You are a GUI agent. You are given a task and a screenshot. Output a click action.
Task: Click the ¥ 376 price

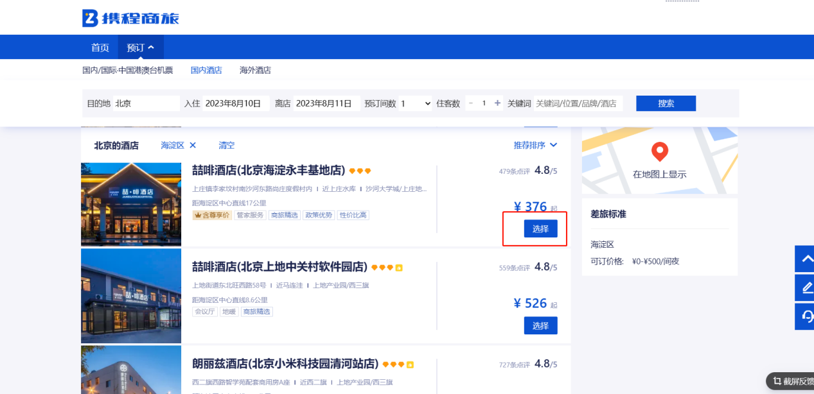pyautogui.click(x=531, y=207)
